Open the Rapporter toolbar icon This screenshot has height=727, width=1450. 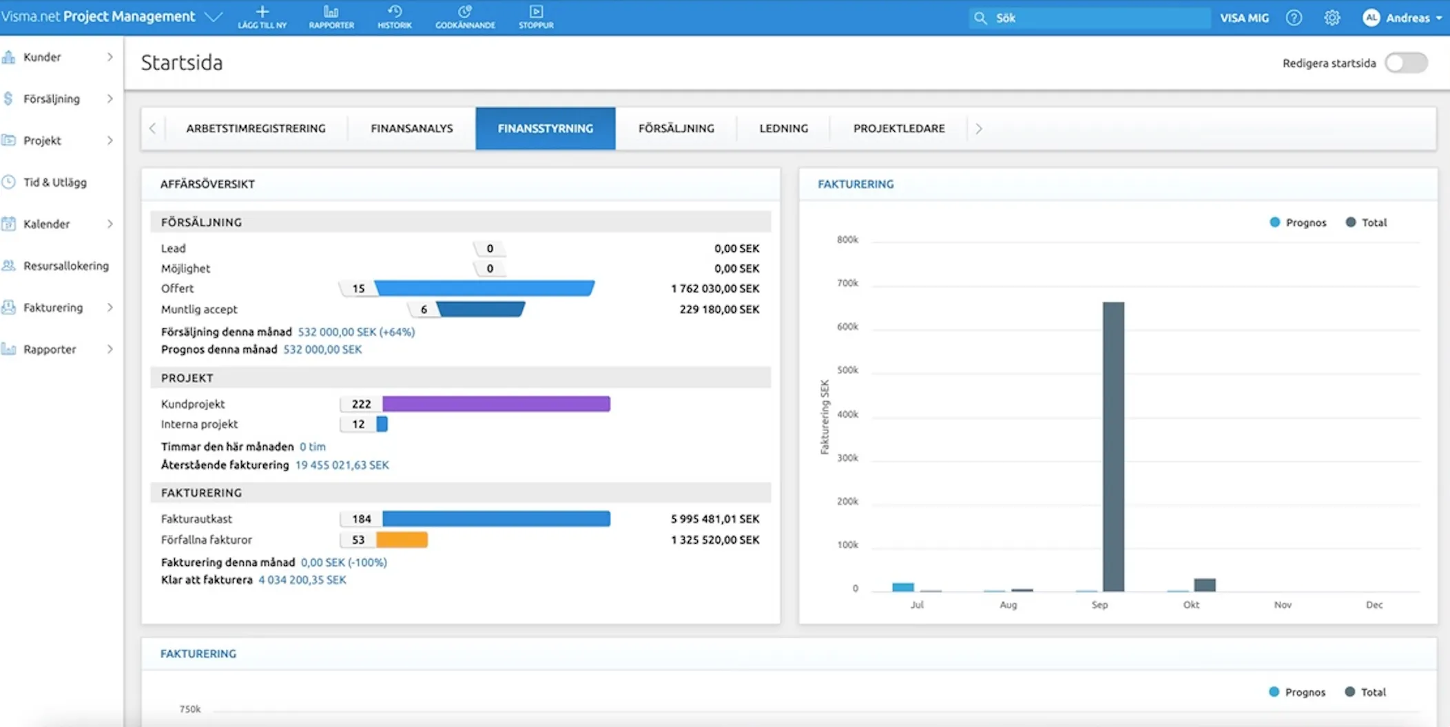pos(331,12)
